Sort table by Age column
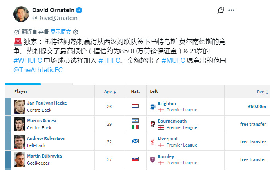 pos(110,92)
